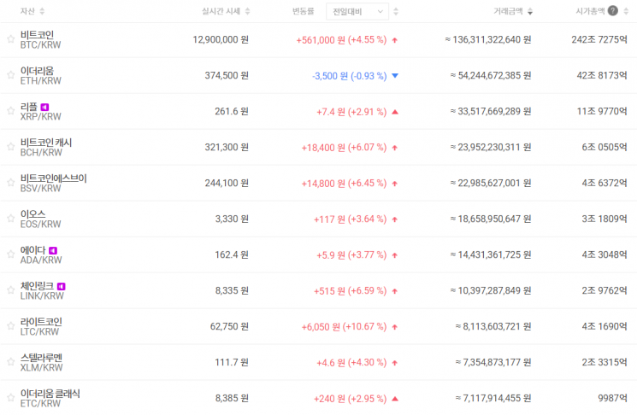The width and height of the screenshot is (637, 415).
Task: Open the 스텔라루멘 asset
Action: click(41, 358)
